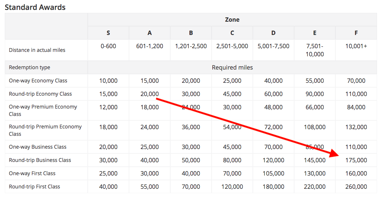Image resolution: width=387 pixels, height=198 pixels.
Task: Click the One-way Economy Class row label
Action: [x=38, y=81]
